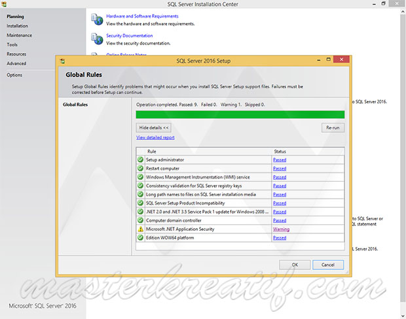Open Passed link for Product Incompatibility rule
Viewport: 406px width, 319px height.
(x=280, y=203)
